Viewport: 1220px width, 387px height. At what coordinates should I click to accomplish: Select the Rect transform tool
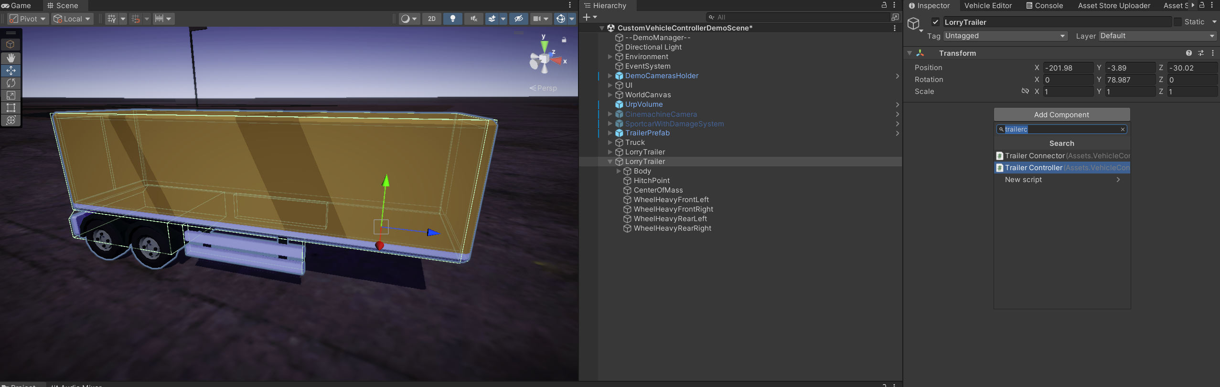(11, 108)
